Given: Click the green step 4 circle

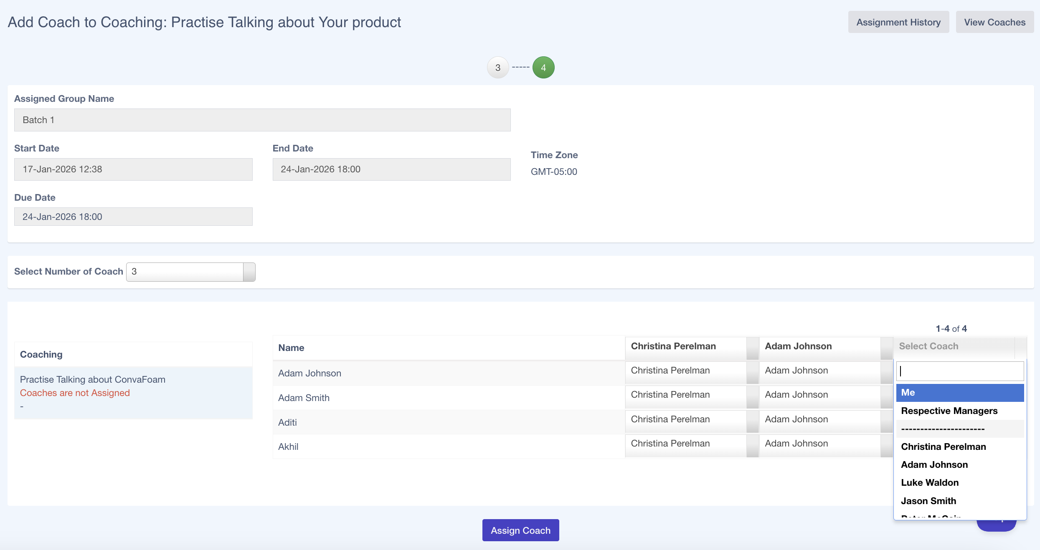Looking at the screenshot, I should tap(543, 68).
